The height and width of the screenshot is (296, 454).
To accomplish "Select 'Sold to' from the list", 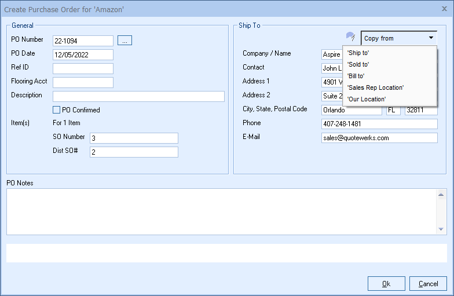I will pos(358,64).
